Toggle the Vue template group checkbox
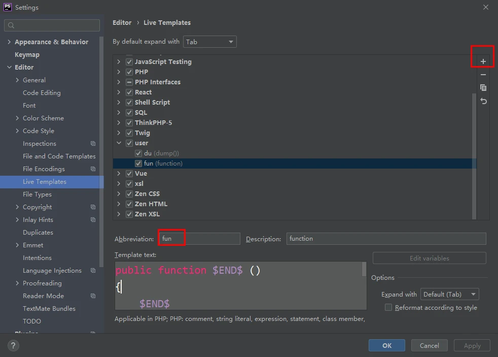498x357 pixels. click(x=129, y=174)
